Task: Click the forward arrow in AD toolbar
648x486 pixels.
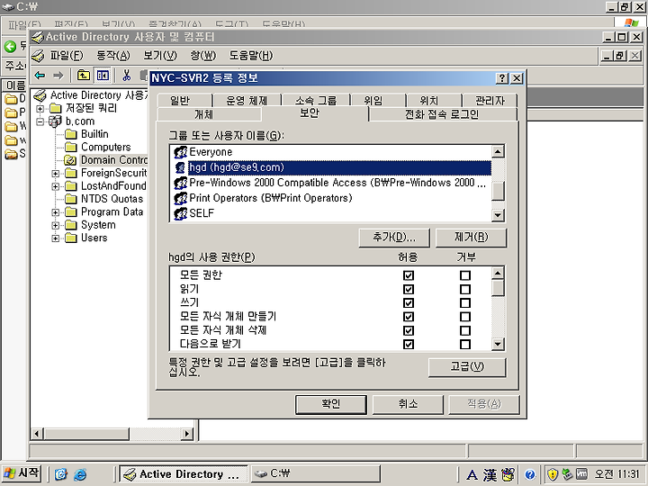Action: coord(58,76)
